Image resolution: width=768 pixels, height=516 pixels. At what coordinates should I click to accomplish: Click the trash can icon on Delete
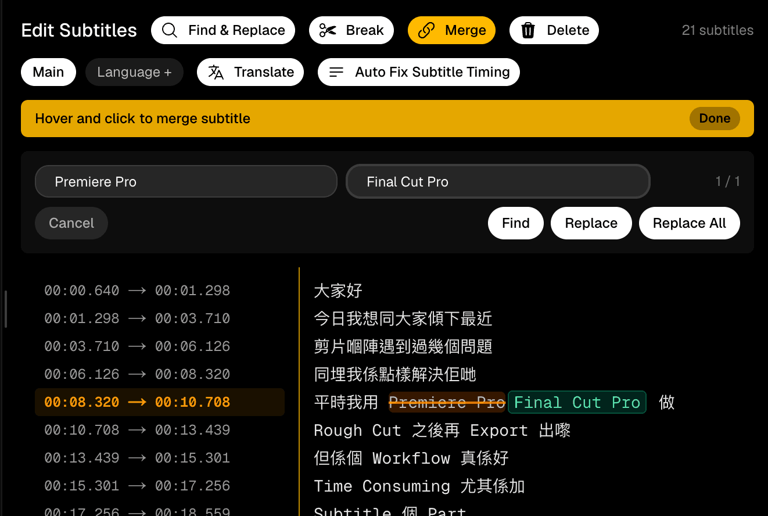[528, 30]
